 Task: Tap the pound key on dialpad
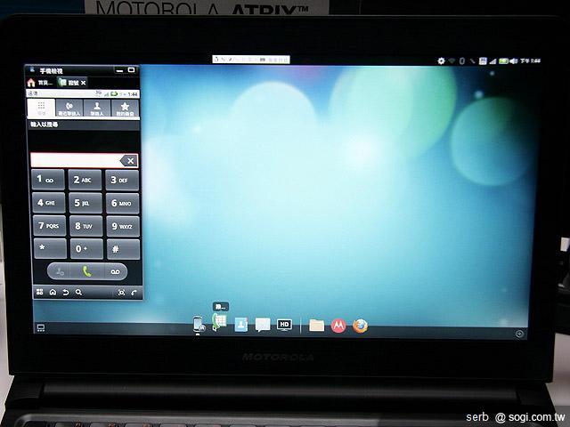(x=123, y=249)
